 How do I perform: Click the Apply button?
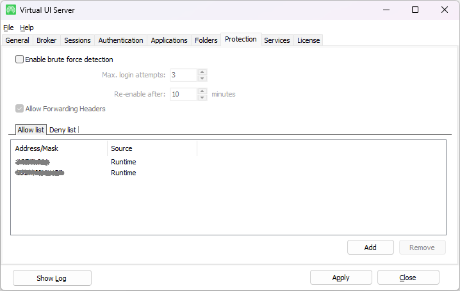(x=341, y=278)
